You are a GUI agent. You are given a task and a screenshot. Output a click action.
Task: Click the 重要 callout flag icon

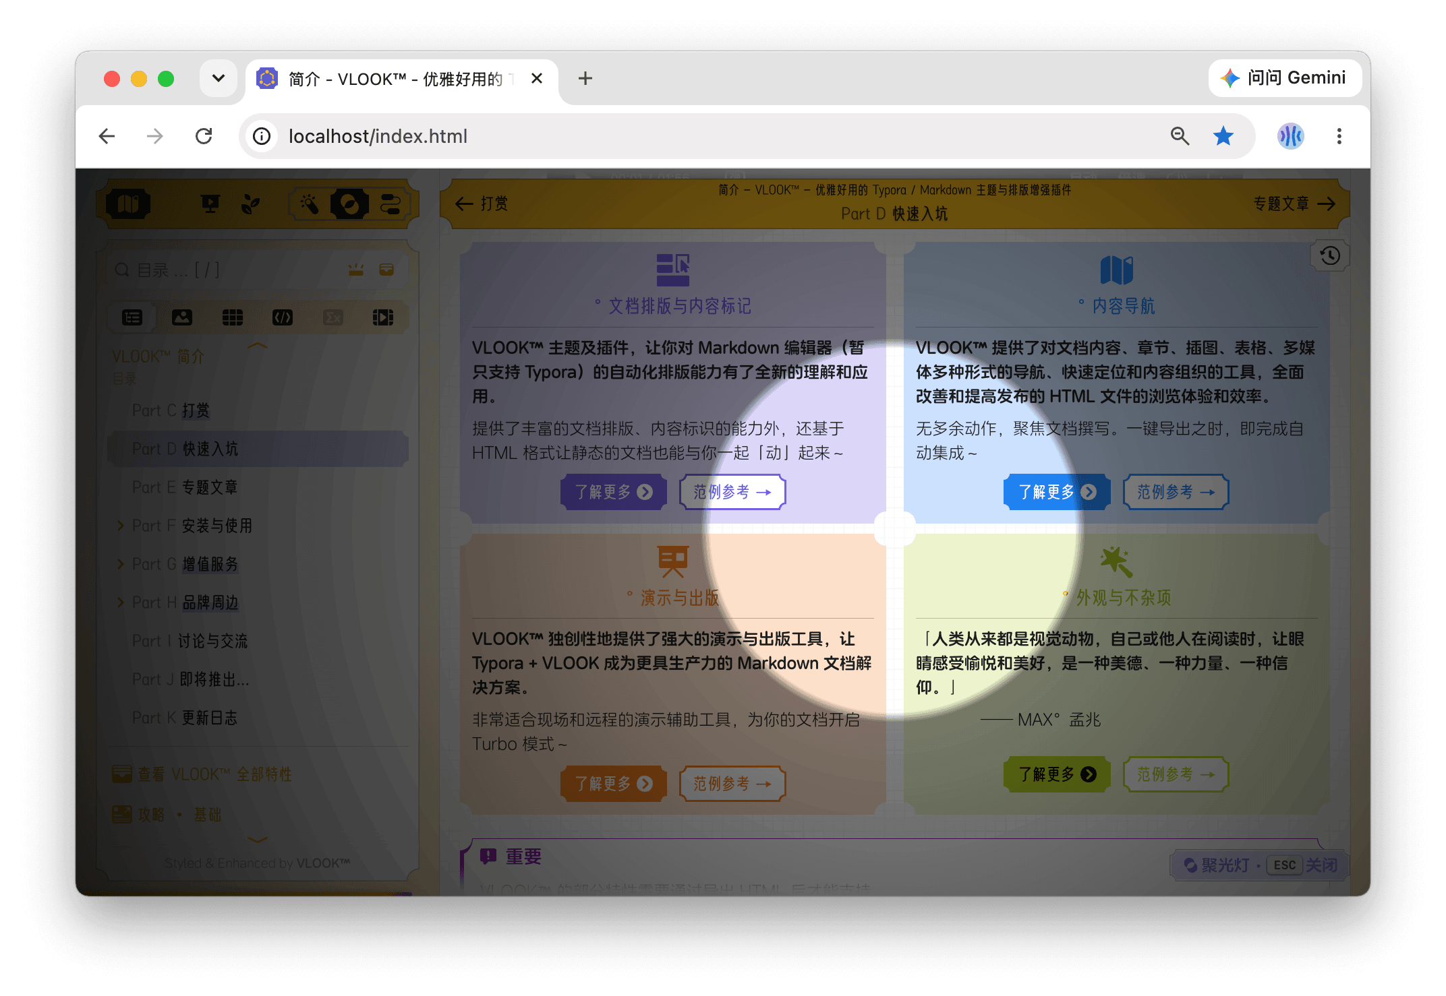click(x=488, y=857)
